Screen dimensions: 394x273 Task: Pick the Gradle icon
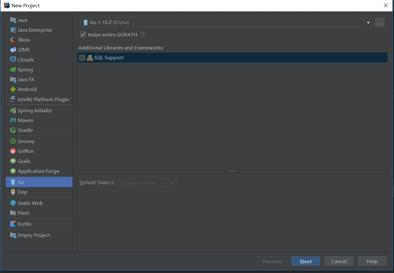coord(13,130)
